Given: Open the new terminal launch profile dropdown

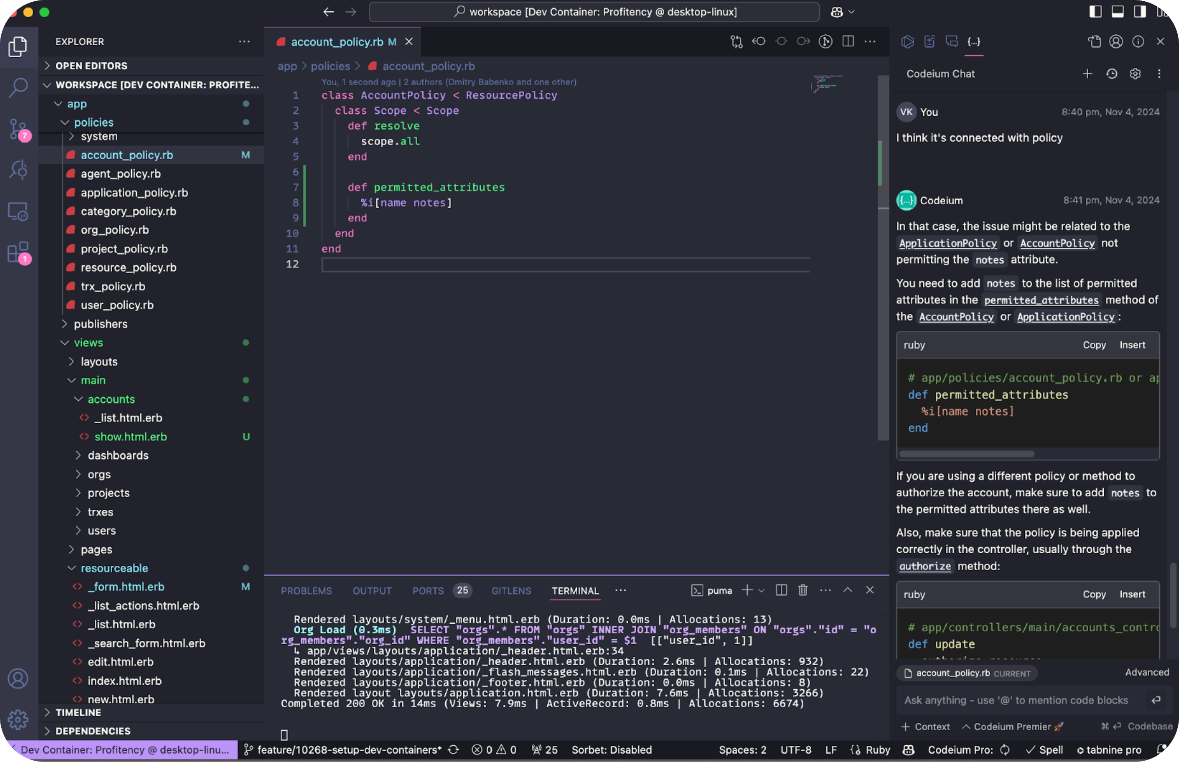Looking at the screenshot, I should (x=762, y=590).
